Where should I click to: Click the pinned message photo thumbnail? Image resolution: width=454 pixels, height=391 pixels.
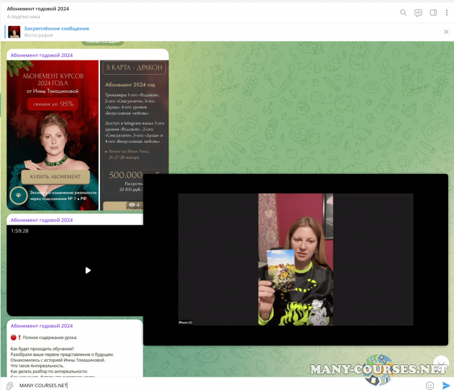click(x=14, y=32)
